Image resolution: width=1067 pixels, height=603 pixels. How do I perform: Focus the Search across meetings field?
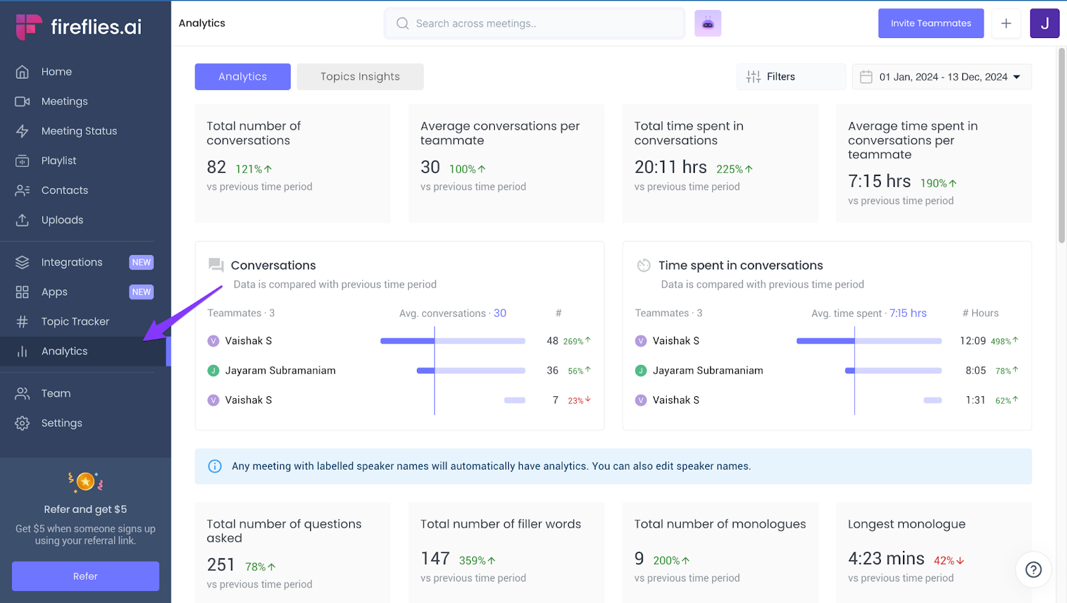tap(535, 23)
